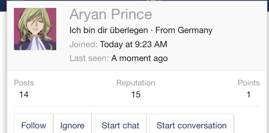Click the Posts label

(x=24, y=83)
